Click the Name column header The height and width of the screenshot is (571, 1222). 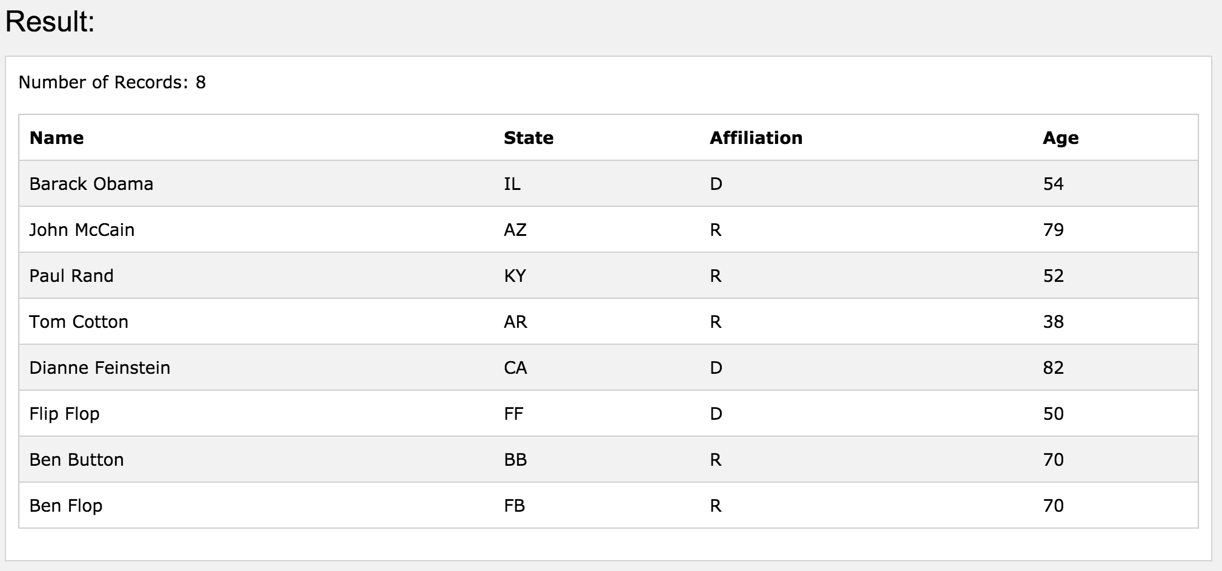point(56,138)
